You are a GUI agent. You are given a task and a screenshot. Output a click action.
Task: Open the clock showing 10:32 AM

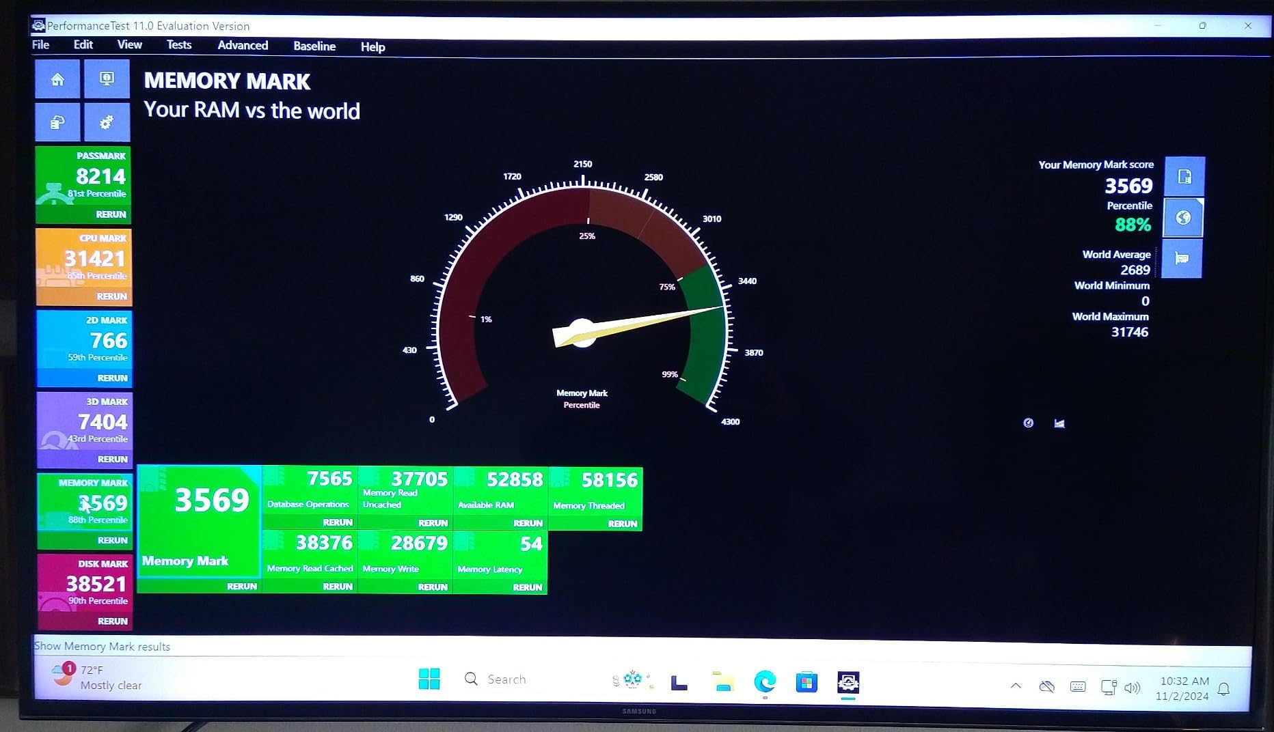click(x=1183, y=688)
